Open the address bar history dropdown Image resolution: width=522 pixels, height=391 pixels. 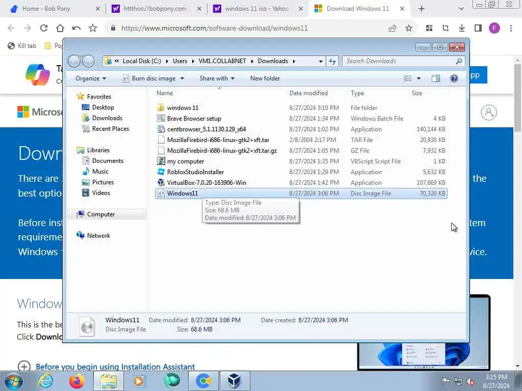[x=321, y=61]
